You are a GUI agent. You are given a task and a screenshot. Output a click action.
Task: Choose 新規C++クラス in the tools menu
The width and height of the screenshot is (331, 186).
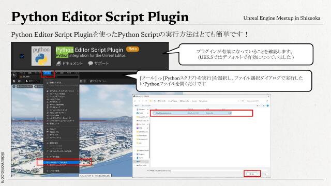click(x=62, y=83)
